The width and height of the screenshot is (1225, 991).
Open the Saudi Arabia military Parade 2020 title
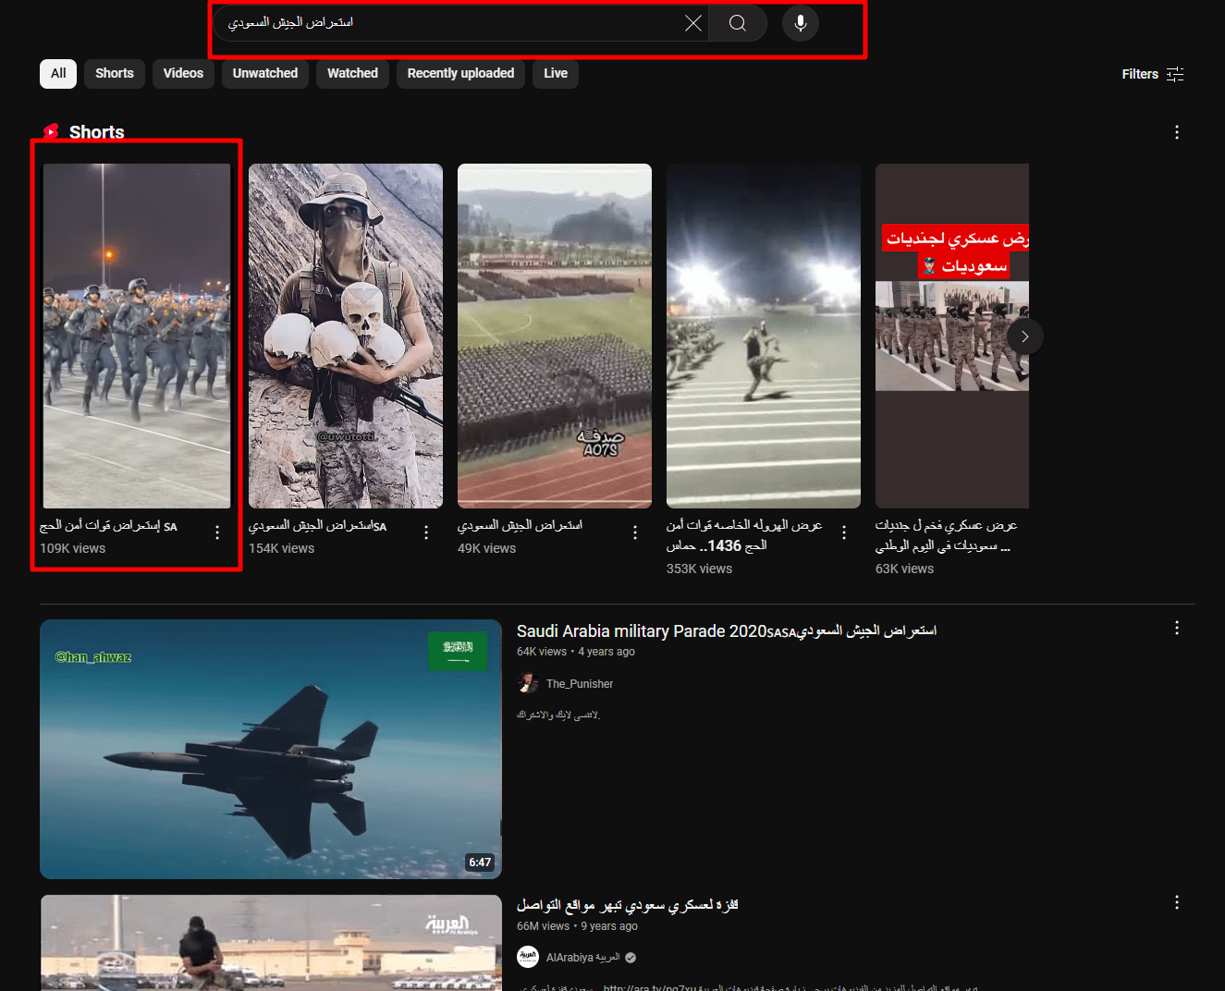pyautogui.click(x=727, y=631)
